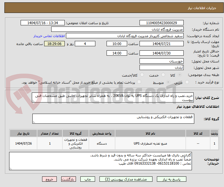Click the تعداد / مقدار column header

tap(50, 133)
